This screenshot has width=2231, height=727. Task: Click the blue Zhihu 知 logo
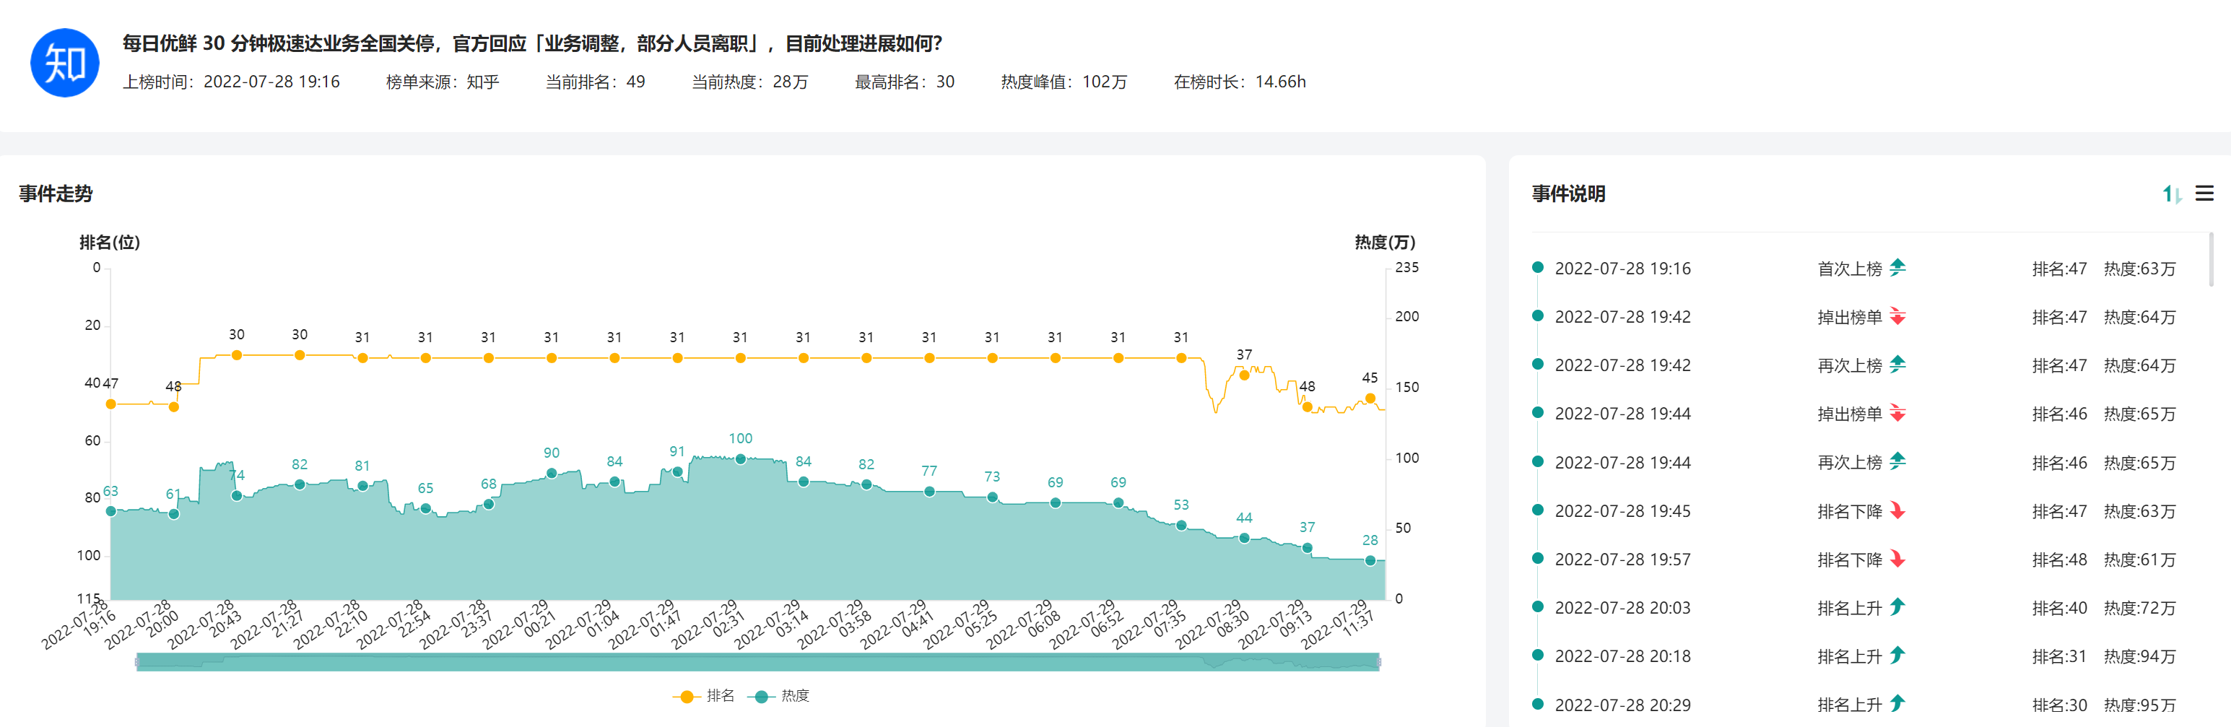click(65, 64)
